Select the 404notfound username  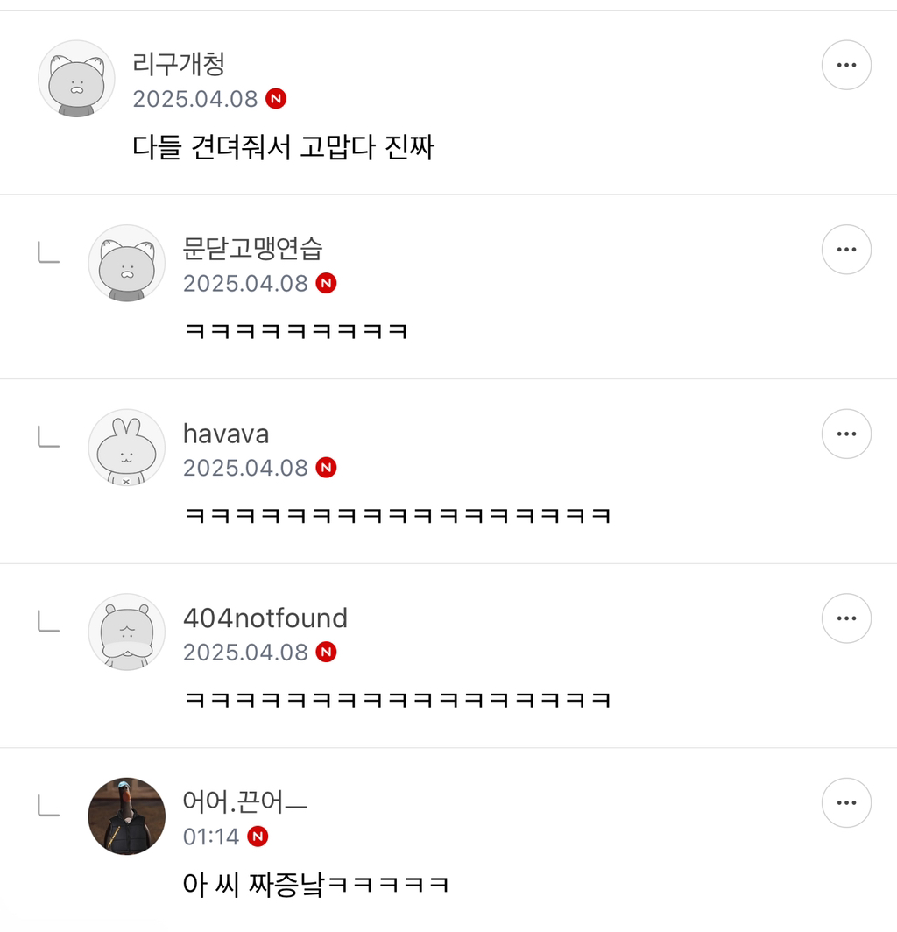265,618
